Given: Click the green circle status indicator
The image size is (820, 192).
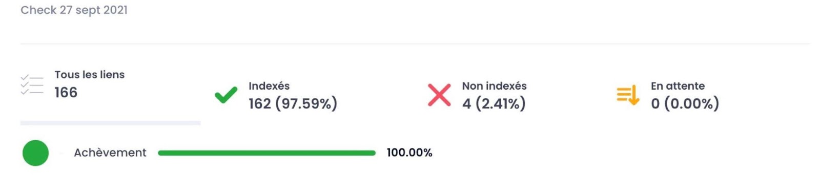Looking at the screenshot, I should click(35, 153).
